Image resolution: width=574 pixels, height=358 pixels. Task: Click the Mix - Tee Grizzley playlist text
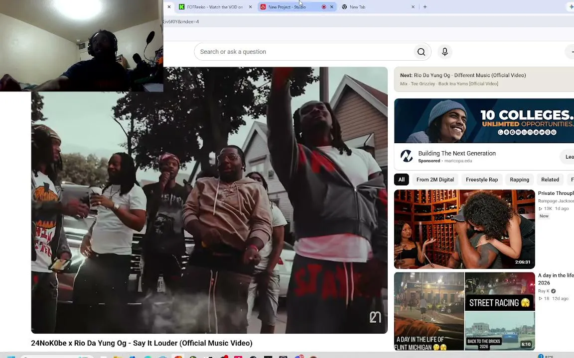pos(449,84)
